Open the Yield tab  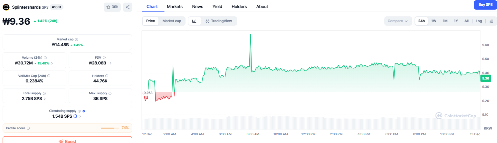pos(217,6)
